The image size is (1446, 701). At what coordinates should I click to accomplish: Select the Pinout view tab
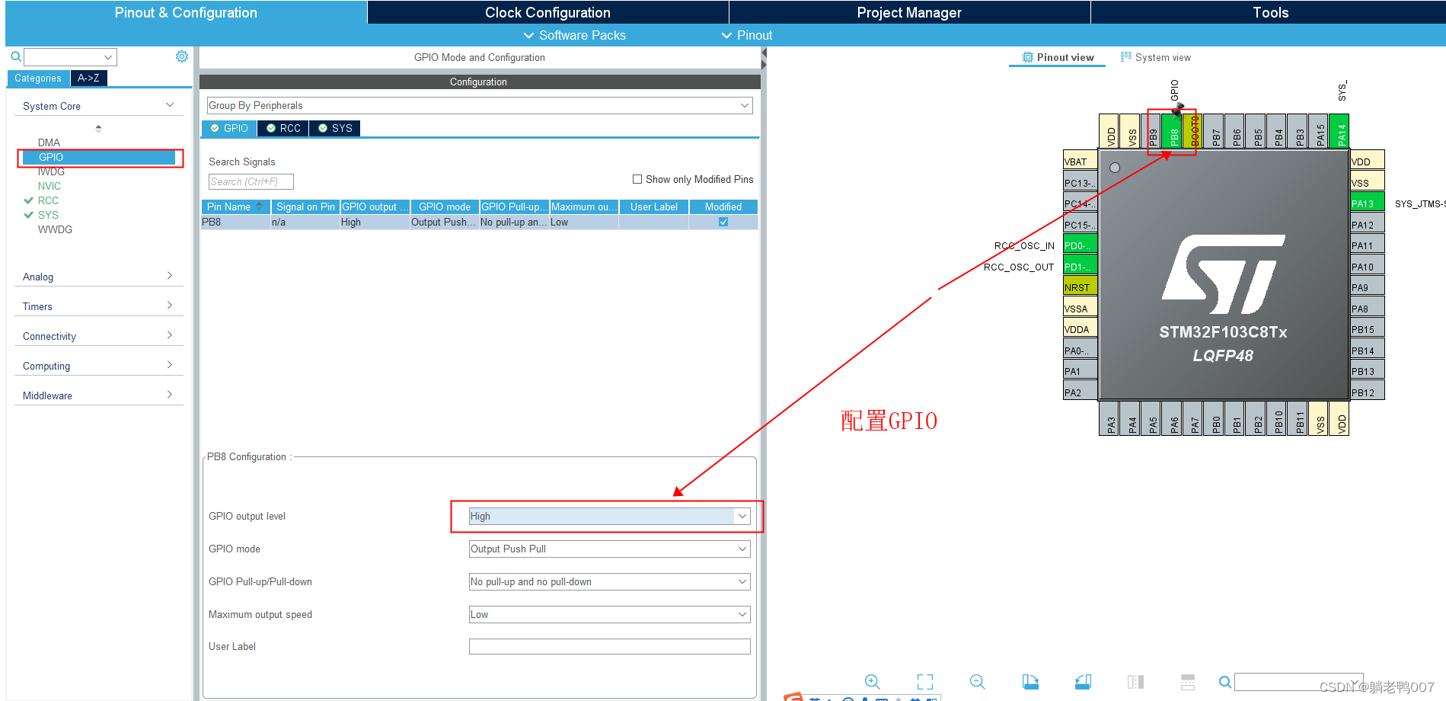pyautogui.click(x=1058, y=57)
